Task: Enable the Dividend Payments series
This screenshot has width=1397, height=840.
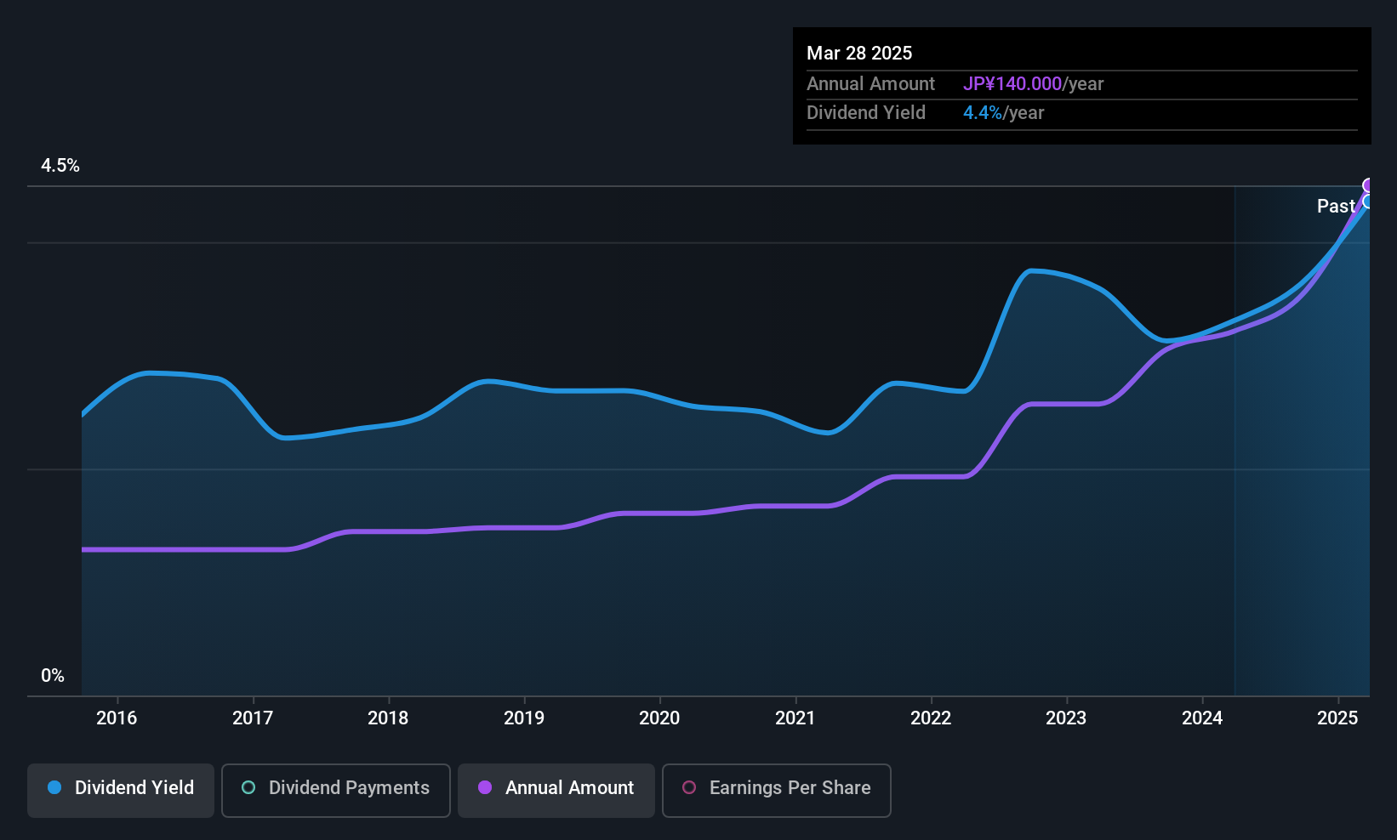Action: click(x=336, y=788)
